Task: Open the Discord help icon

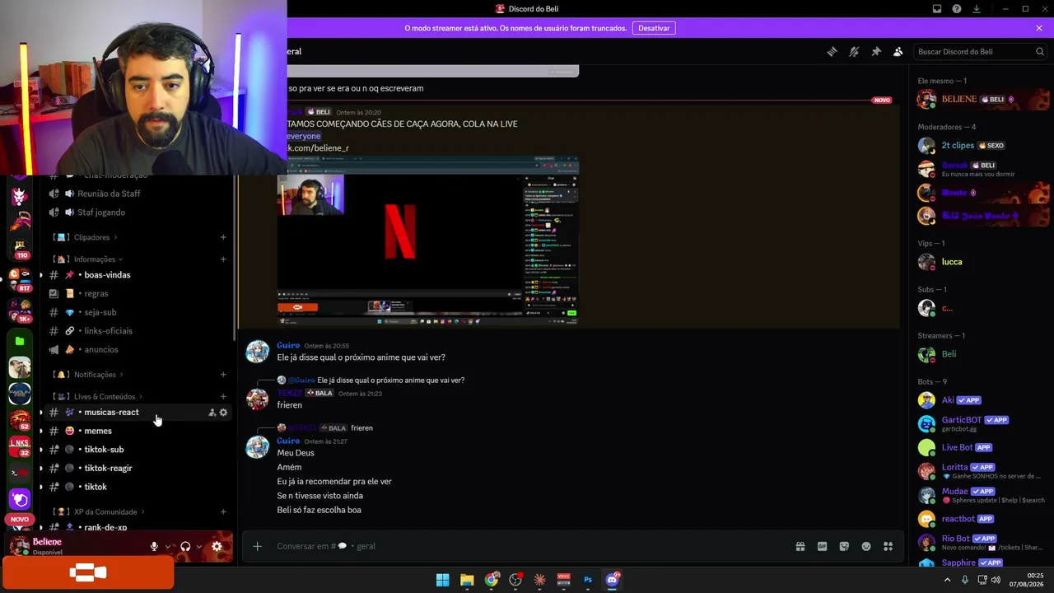Action: coord(957,9)
